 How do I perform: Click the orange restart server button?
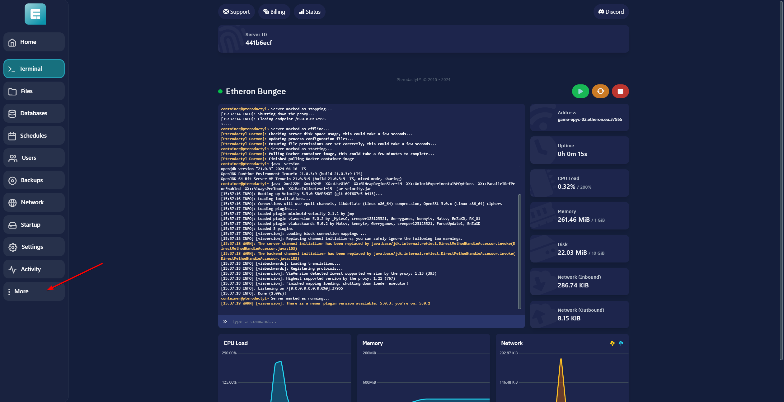pyautogui.click(x=600, y=91)
